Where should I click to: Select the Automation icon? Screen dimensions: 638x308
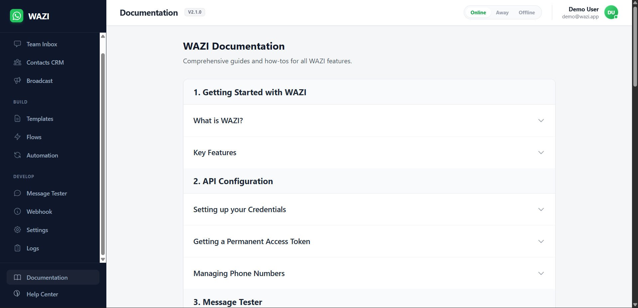click(x=17, y=155)
